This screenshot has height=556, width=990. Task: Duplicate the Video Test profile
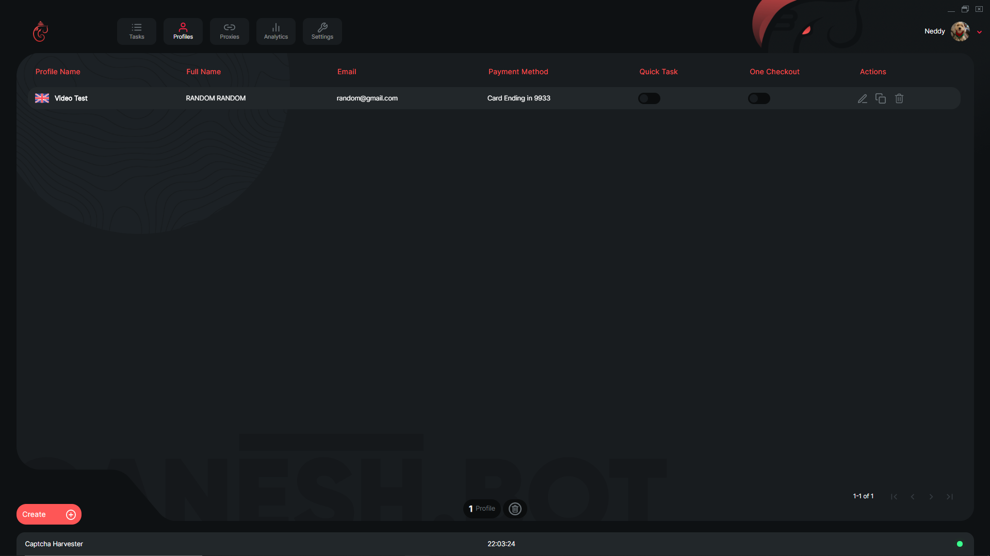[881, 98]
